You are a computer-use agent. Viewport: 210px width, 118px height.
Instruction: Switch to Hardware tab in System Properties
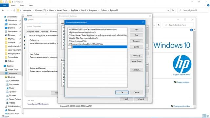[x=44, y=31]
